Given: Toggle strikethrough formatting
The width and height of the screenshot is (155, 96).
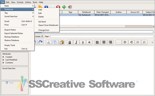Looking at the screenshot, I should (x=89, y=42).
